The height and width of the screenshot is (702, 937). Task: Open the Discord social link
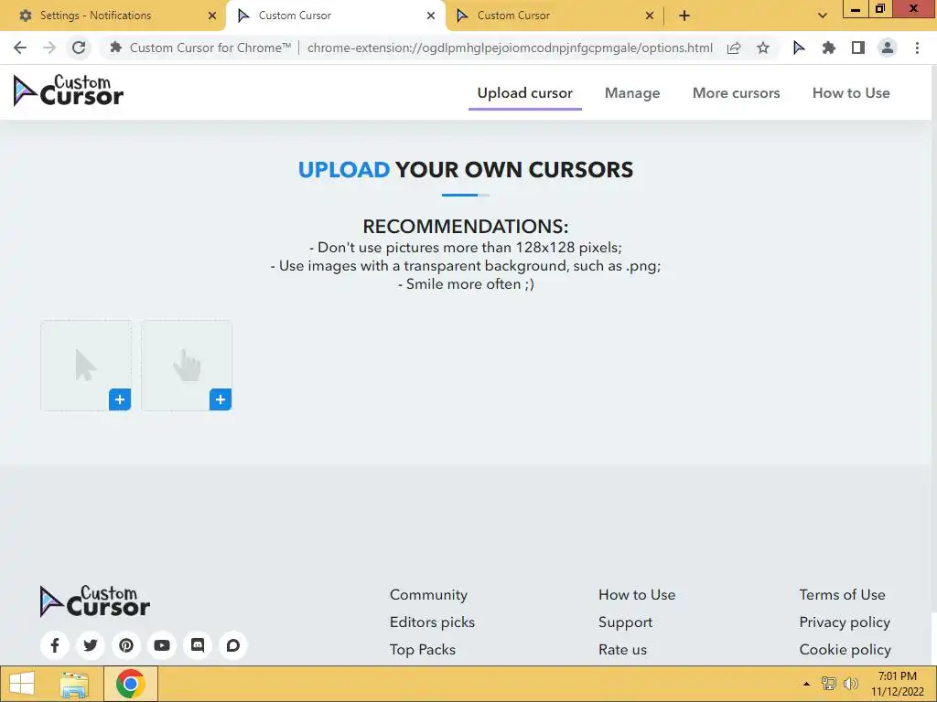tap(198, 645)
